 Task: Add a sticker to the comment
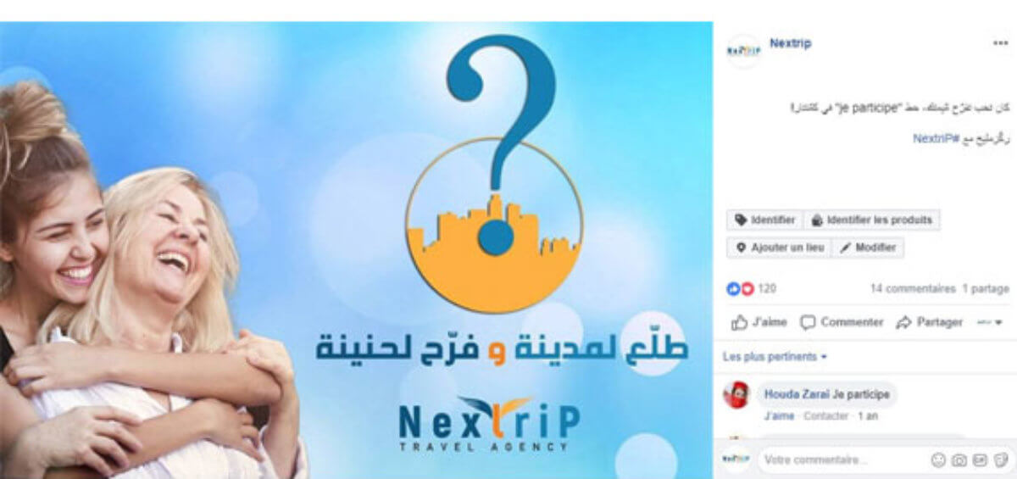[x=1001, y=460]
